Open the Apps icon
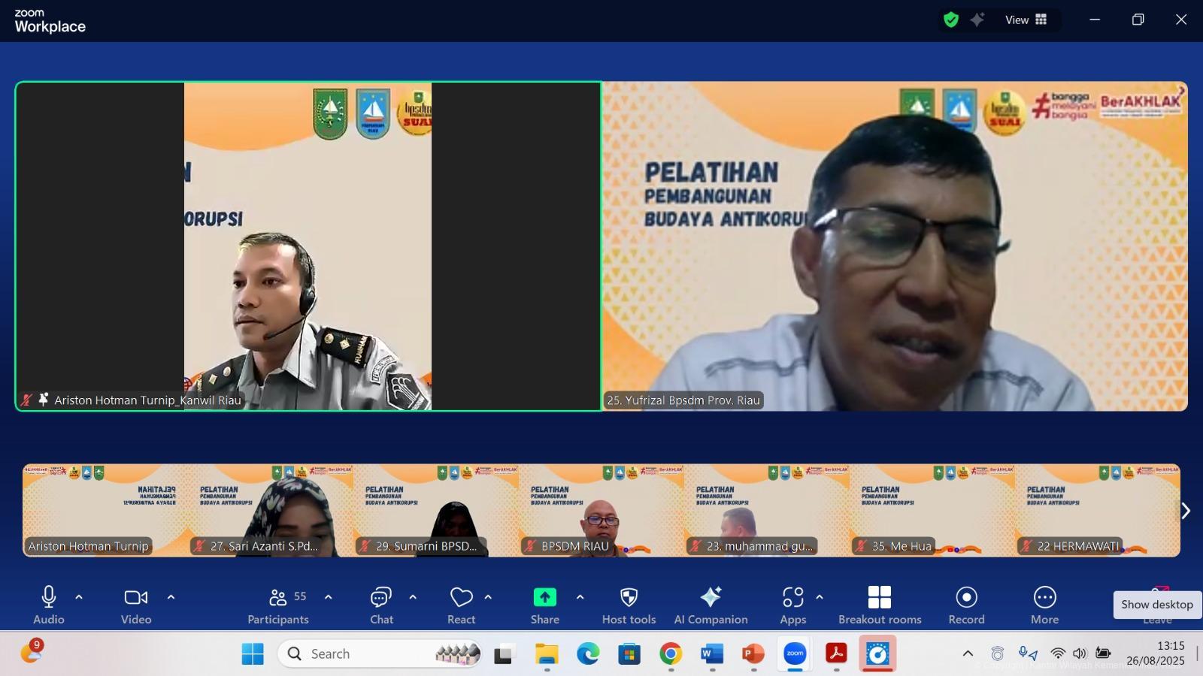This screenshot has width=1203, height=676. 792,597
